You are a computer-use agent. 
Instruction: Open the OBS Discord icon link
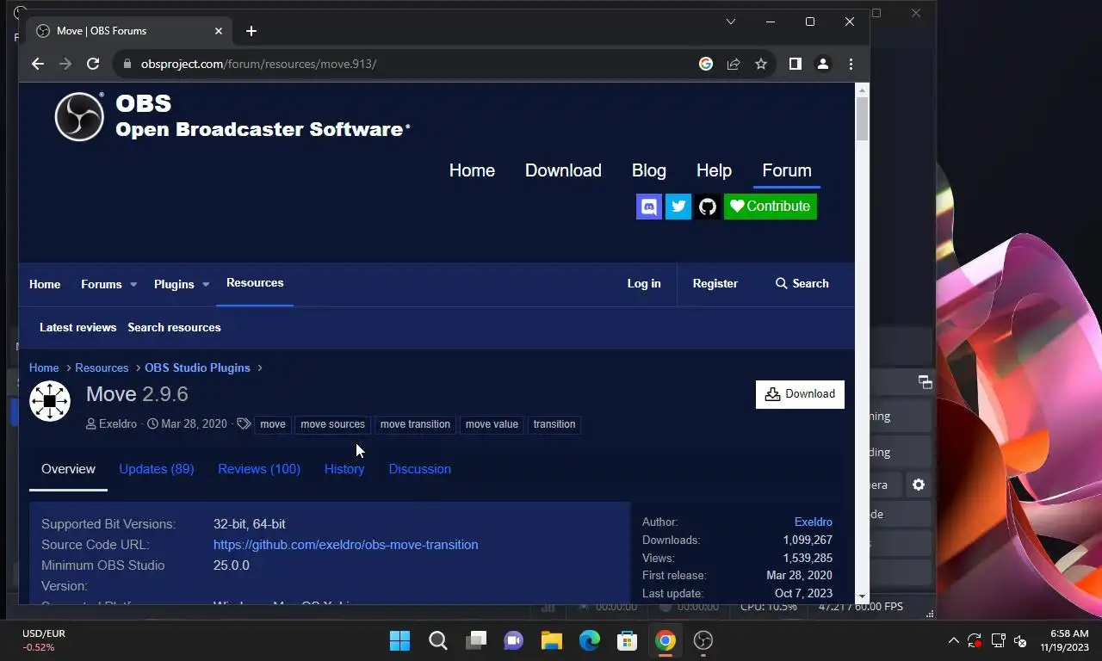[x=649, y=207]
